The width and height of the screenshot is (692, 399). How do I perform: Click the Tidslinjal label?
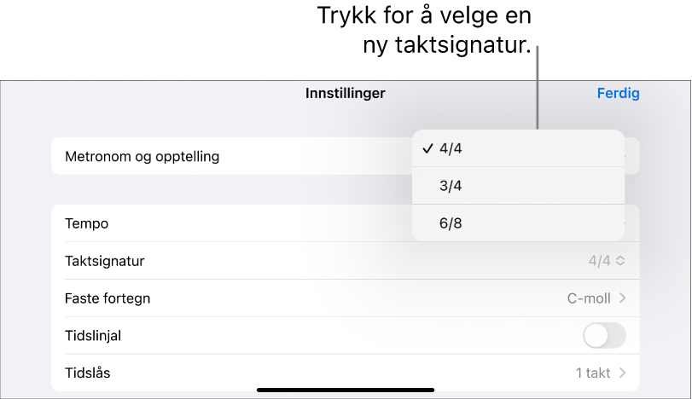(x=93, y=336)
